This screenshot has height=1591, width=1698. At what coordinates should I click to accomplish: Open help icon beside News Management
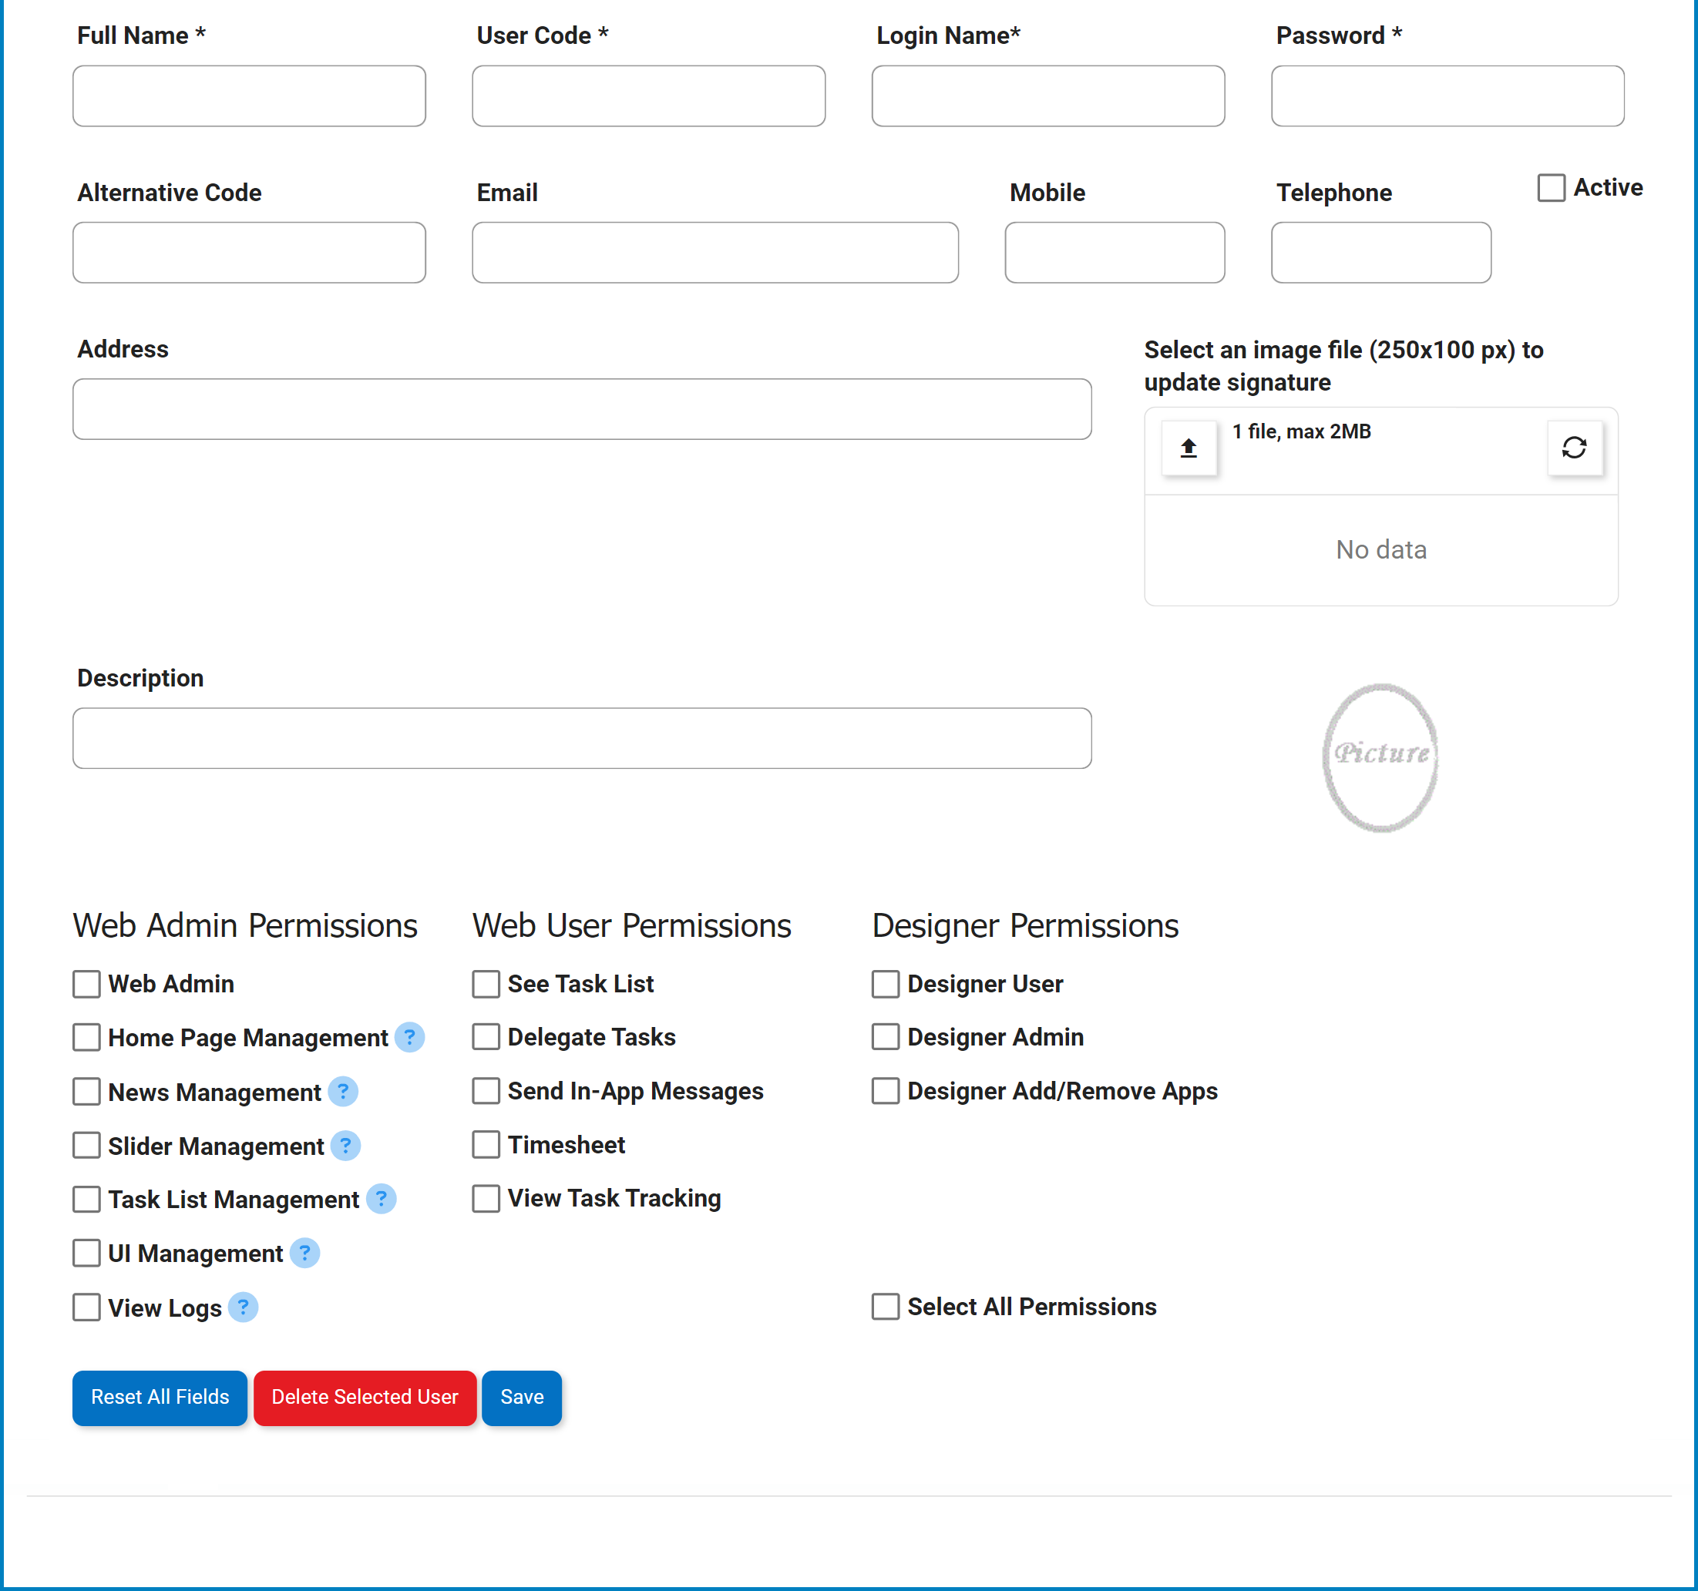click(x=342, y=1092)
